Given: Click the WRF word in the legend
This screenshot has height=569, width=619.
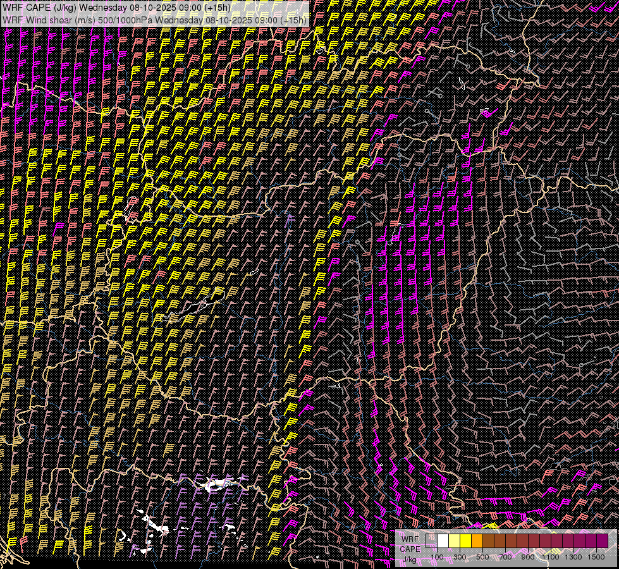Looking at the screenshot, I should pos(410,539).
